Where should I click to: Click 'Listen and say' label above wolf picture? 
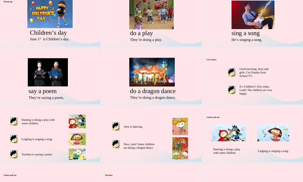[x=213, y=117]
